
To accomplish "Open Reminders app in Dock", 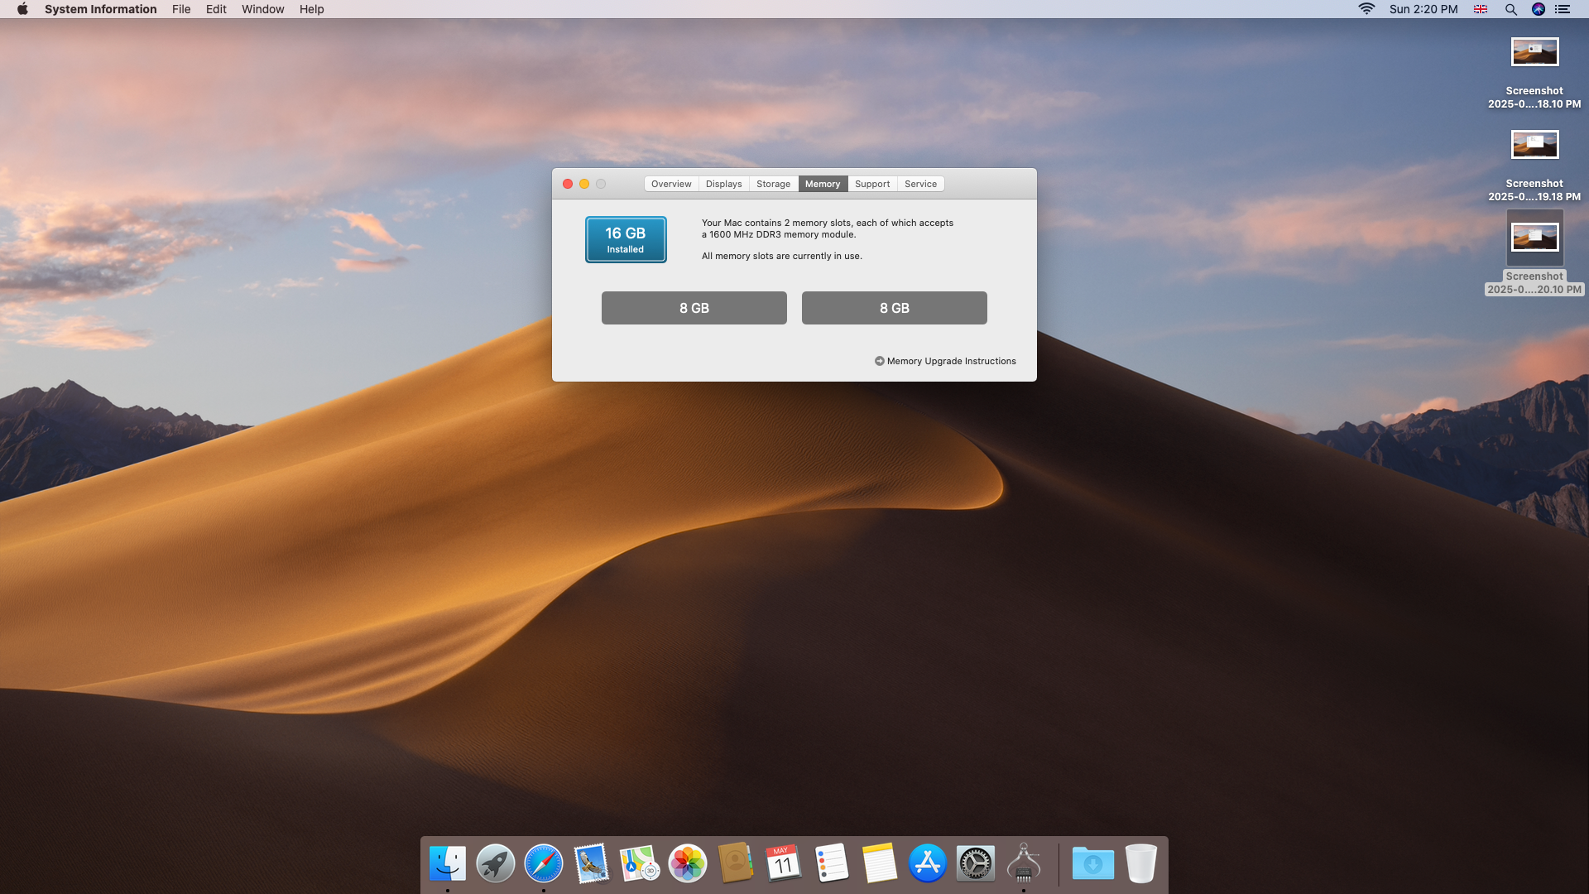I will [832, 863].
